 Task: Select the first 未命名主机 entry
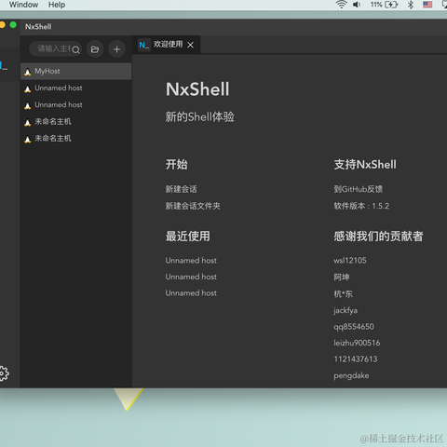coord(75,122)
